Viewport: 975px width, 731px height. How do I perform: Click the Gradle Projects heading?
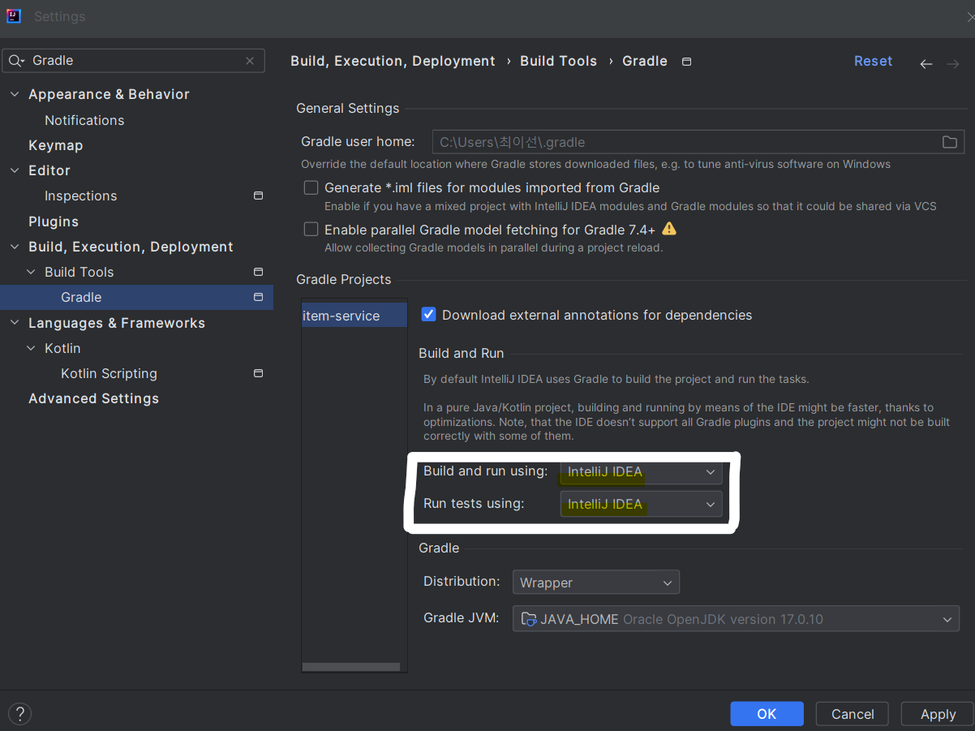344,279
